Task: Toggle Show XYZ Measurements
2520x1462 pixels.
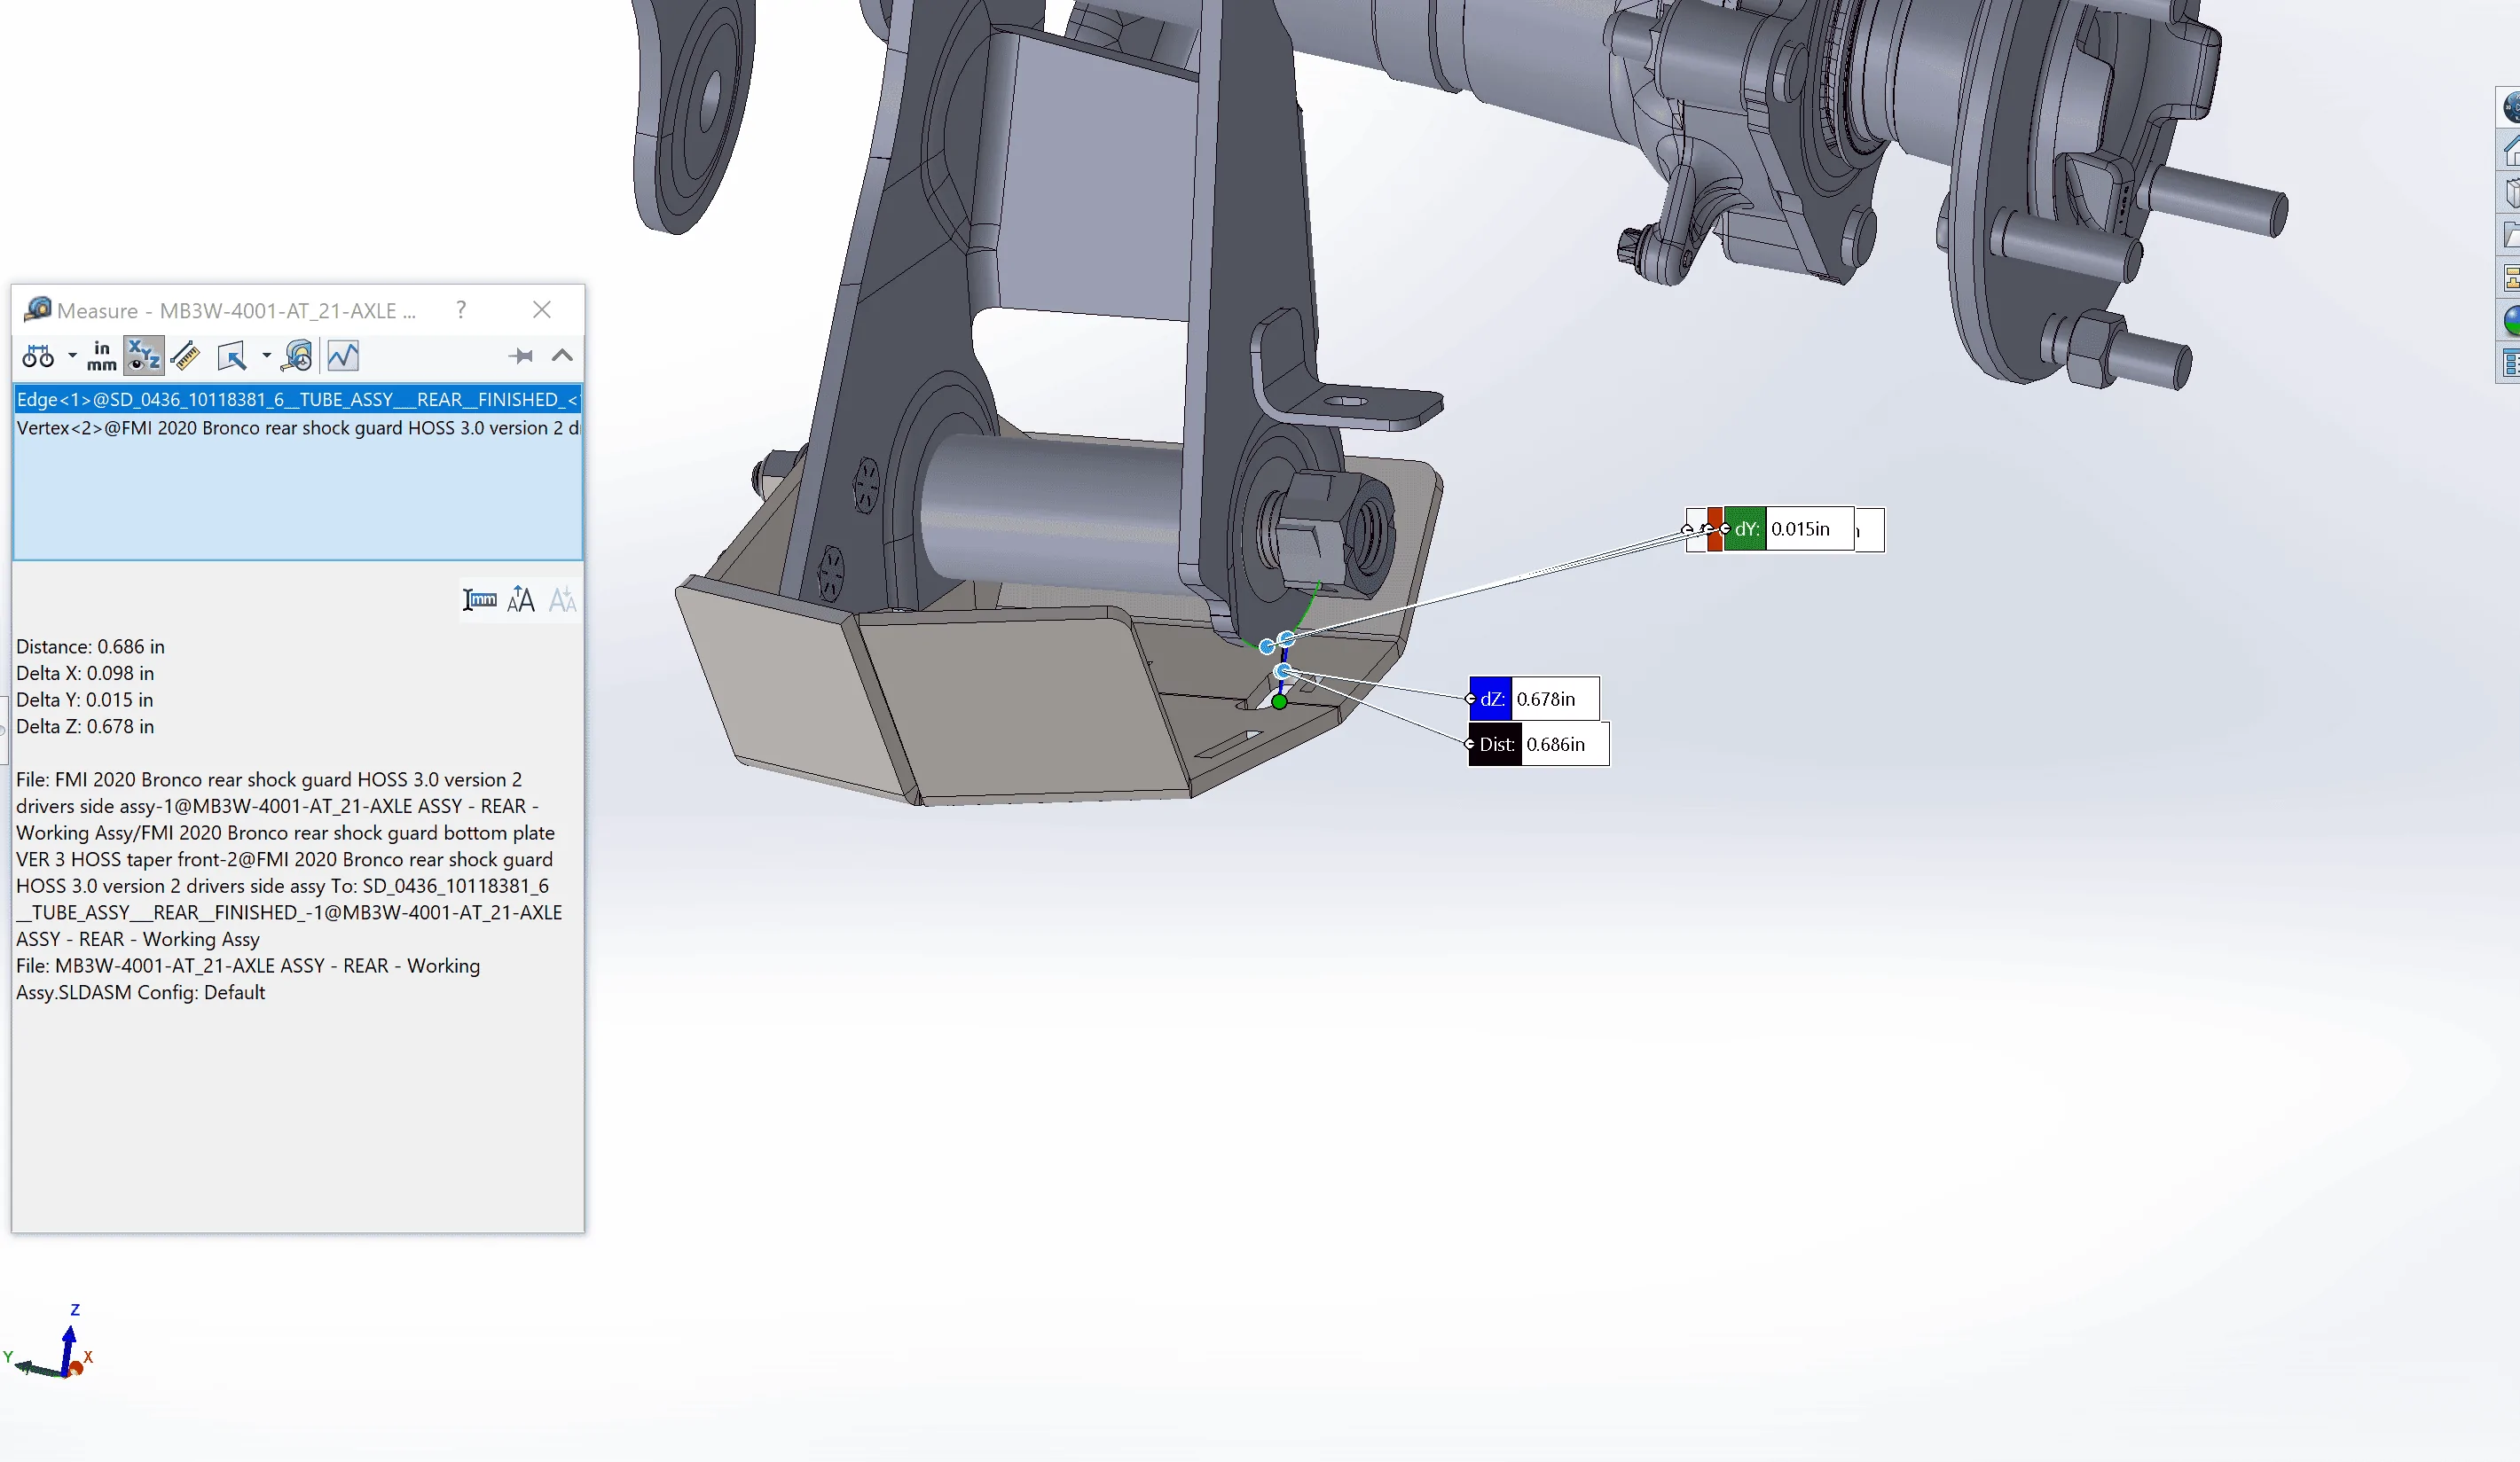Action: 143,356
